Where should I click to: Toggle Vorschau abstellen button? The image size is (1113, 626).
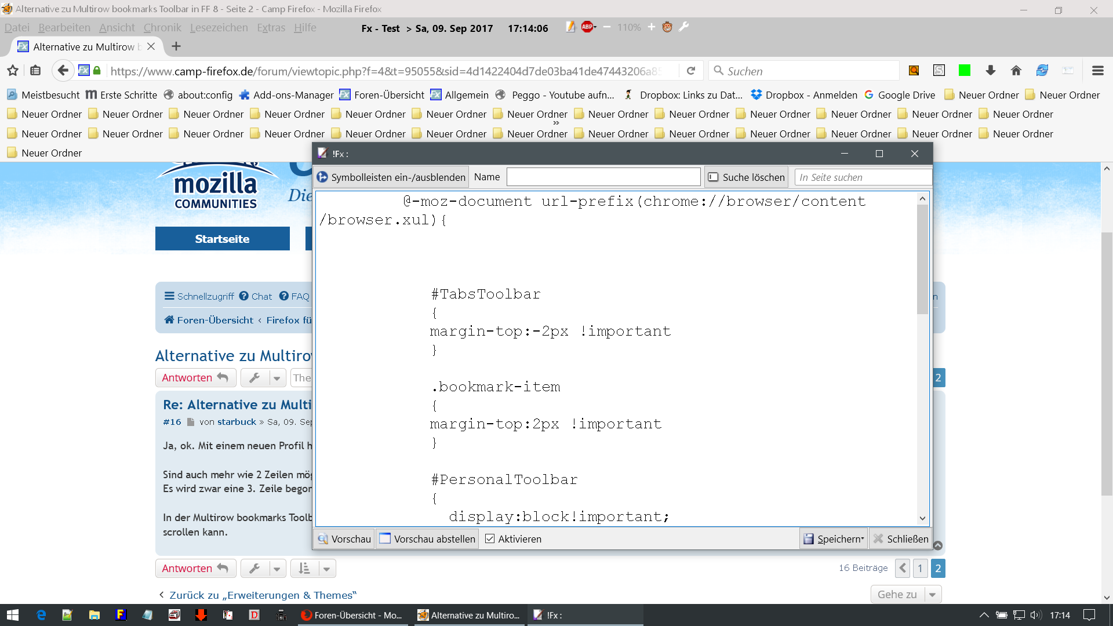coord(427,539)
